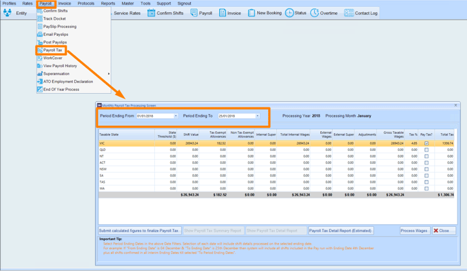
Task: Click the Taxable State column header
Action: (126, 134)
